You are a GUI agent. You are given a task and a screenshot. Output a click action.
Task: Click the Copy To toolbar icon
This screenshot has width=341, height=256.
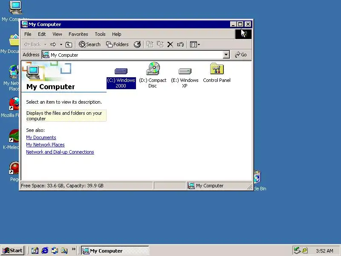160,45
